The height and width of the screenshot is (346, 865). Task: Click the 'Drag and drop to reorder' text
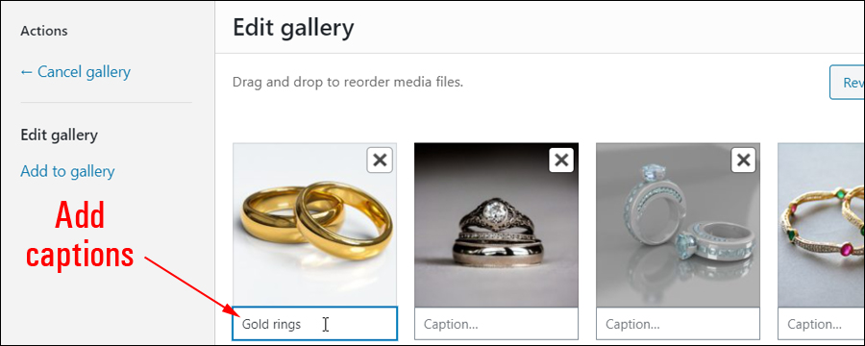(348, 83)
